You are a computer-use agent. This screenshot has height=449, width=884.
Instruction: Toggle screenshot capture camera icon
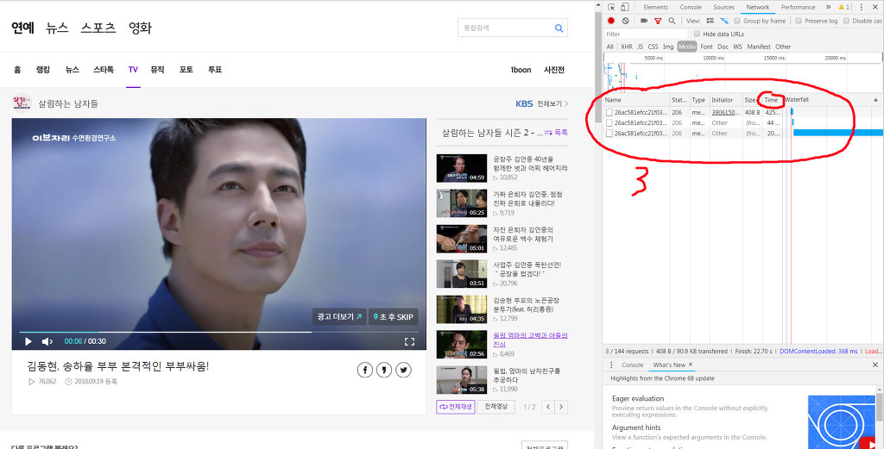(x=644, y=21)
